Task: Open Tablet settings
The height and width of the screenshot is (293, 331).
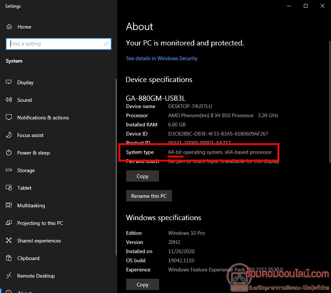Action: point(25,188)
